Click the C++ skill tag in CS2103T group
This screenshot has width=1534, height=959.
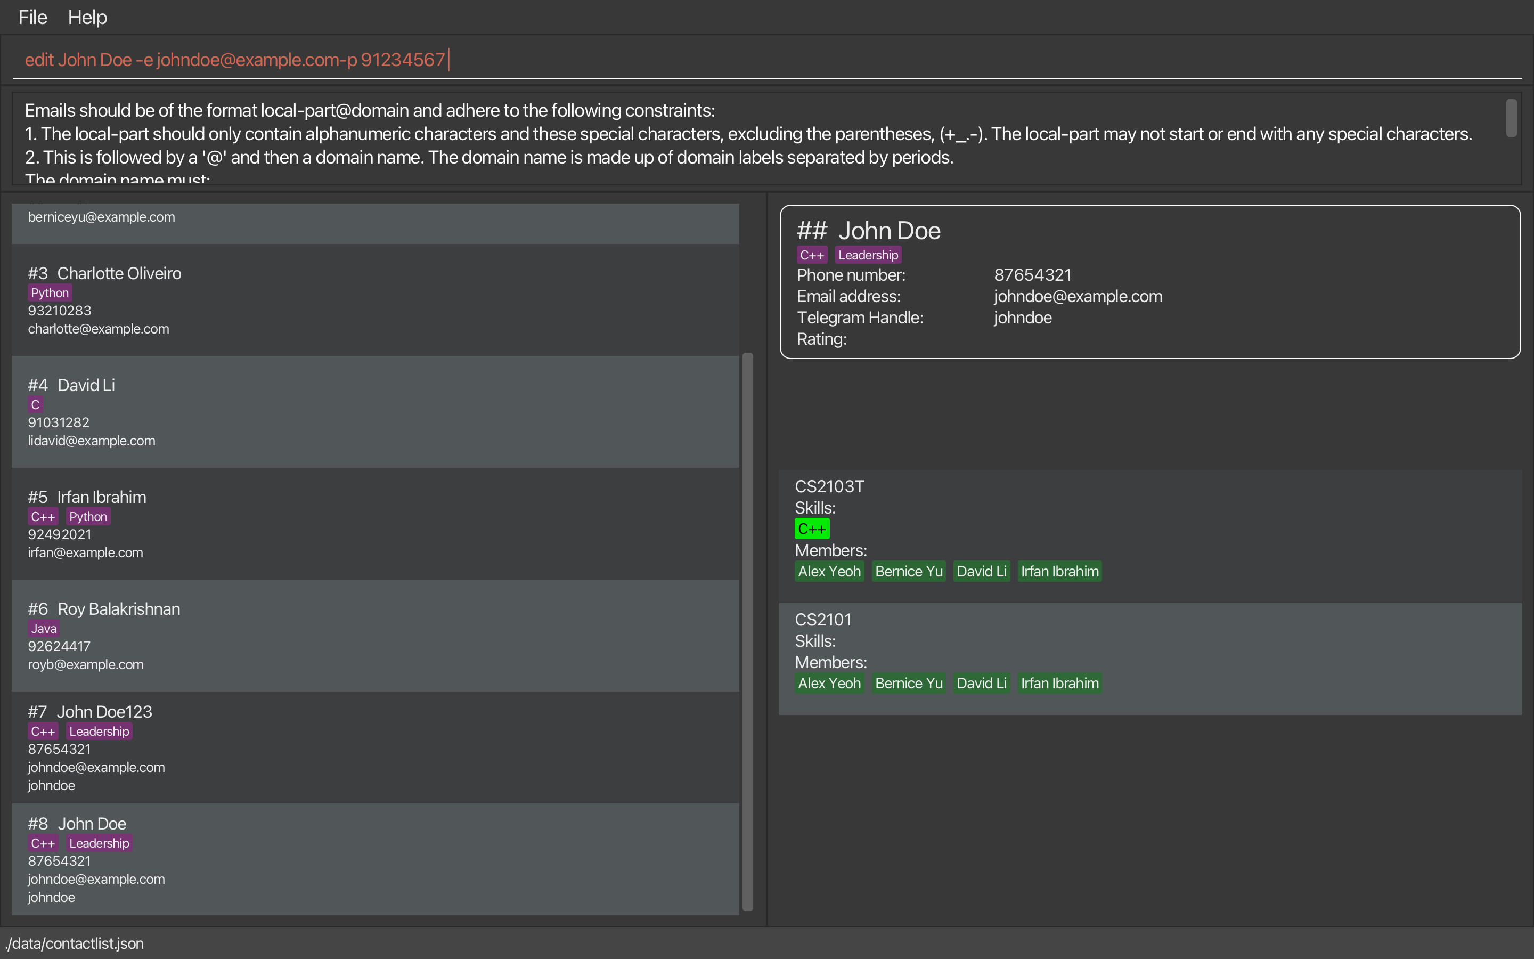(812, 529)
